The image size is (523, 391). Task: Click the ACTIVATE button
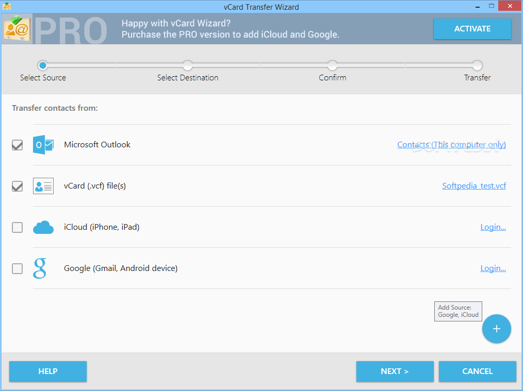472,29
